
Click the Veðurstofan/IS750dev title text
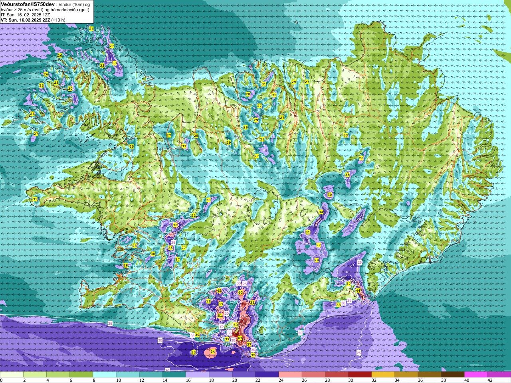point(28,4)
